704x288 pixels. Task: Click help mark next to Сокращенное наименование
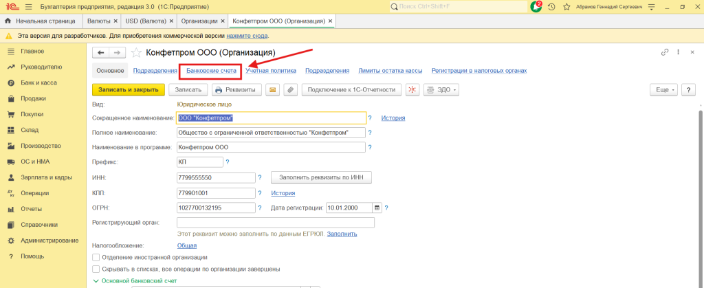click(370, 118)
